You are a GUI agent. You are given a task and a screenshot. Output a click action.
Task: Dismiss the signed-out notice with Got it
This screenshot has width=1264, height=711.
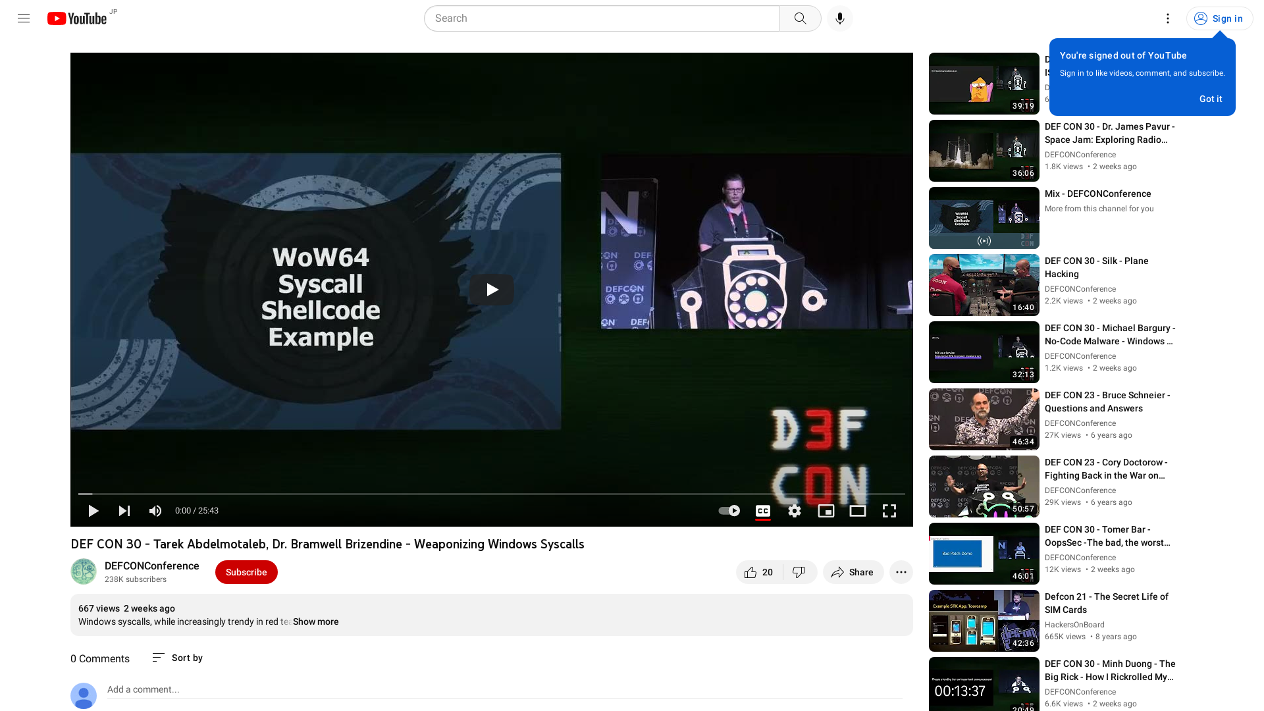click(x=1210, y=99)
